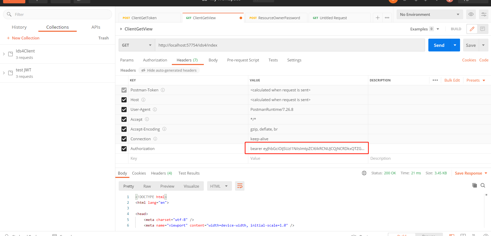Uncheck the Accept header checkbox
The height and width of the screenshot is (236, 491).
[124, 119]
